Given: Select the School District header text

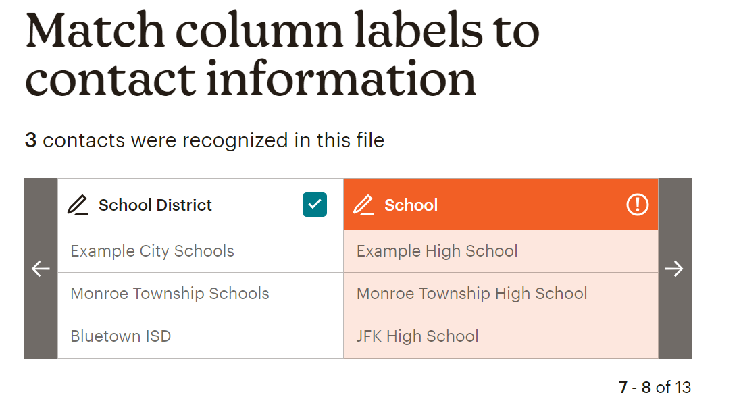Looking at the screenshot, I should pos(155,205).
